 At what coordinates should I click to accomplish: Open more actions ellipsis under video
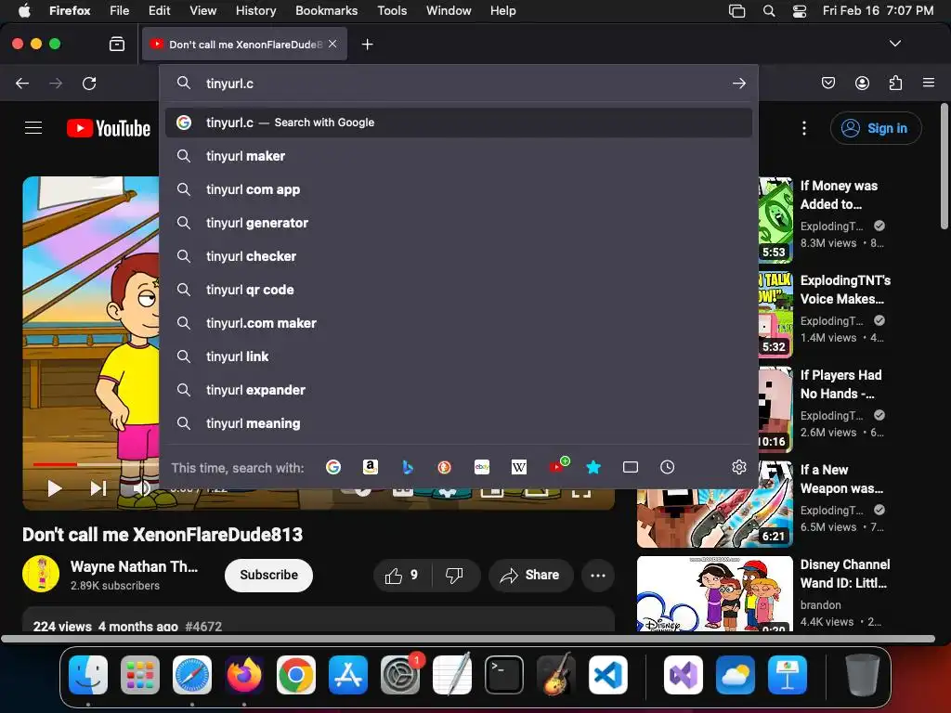[597, 576]
